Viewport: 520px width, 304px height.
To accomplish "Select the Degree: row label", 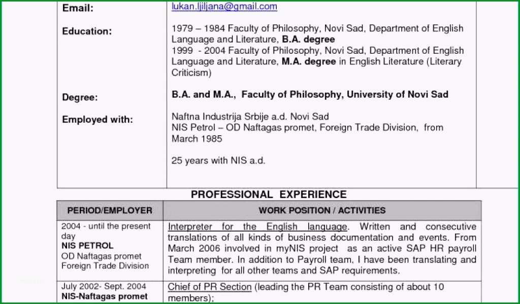I will [80, 98].
